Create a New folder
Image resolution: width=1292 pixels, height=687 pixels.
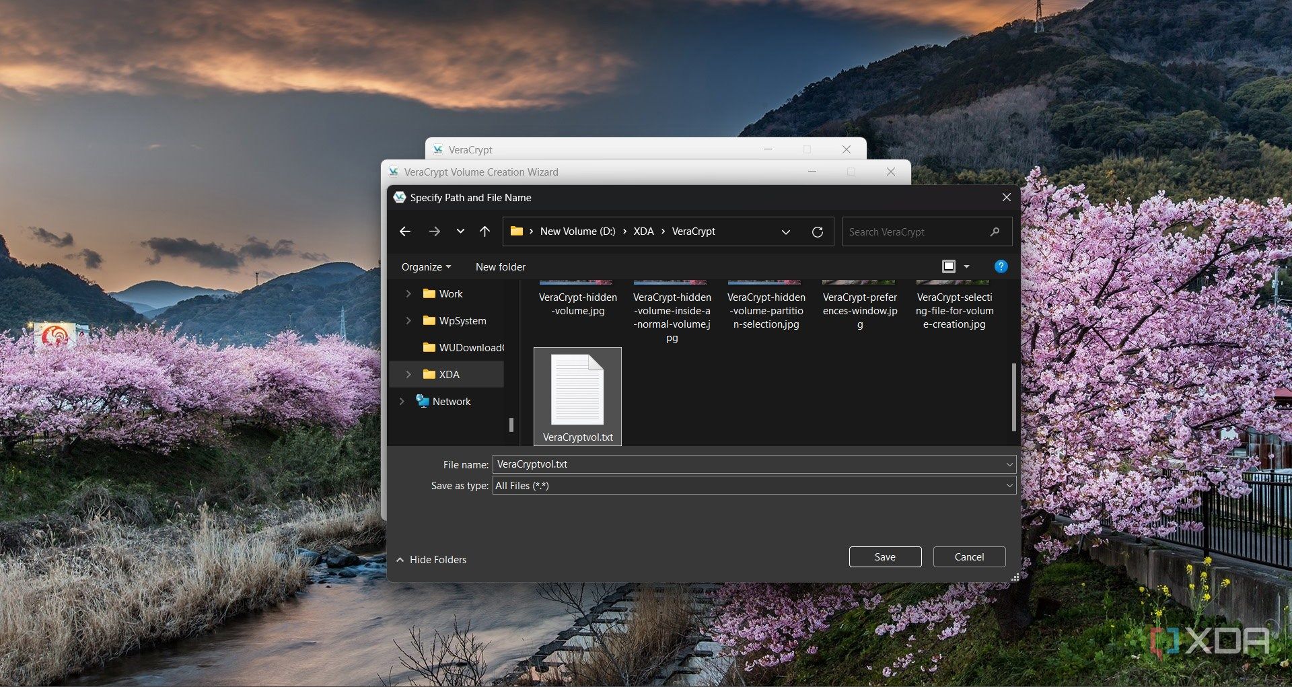tap(500, 267)
